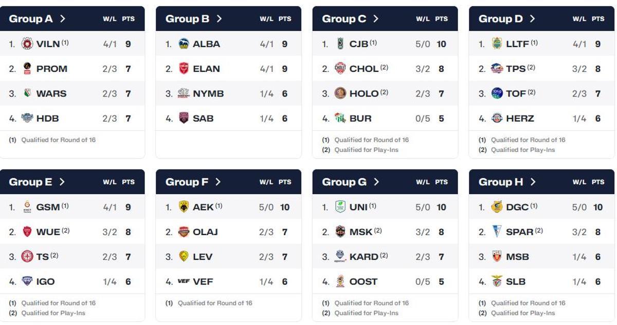The height and width of the screenshot is (325, 617).
Task: Click the HERZ club logo in Group D
Action: coord(497,118)
